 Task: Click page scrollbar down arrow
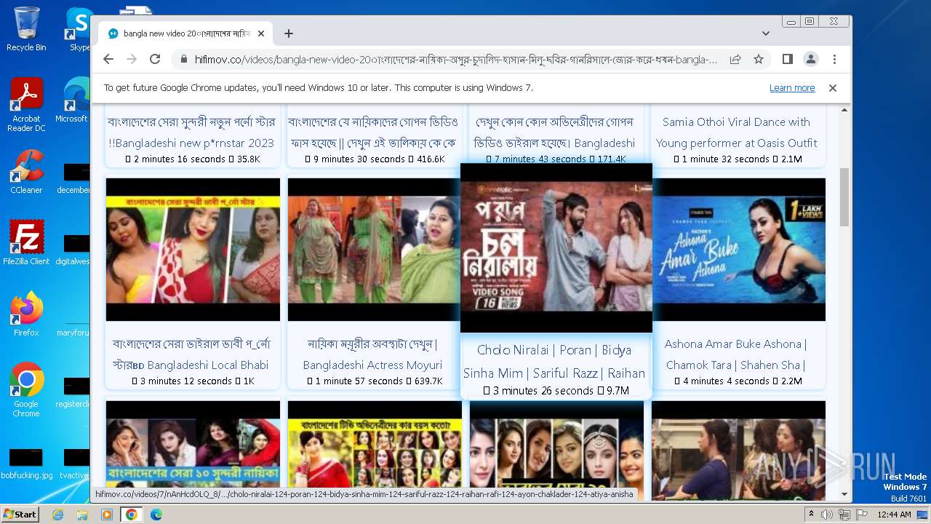pyautogui.click(x=844, y=494)
